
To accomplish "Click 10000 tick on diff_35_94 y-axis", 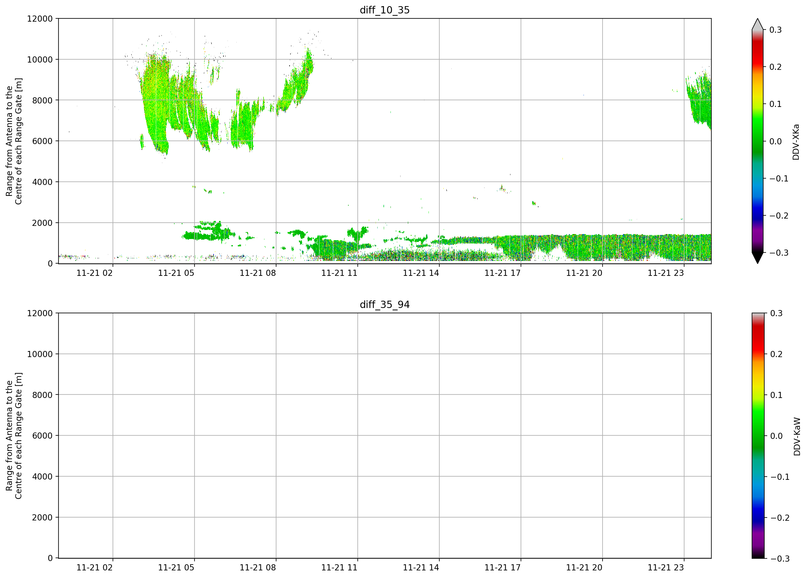I will tap(40, 354).
